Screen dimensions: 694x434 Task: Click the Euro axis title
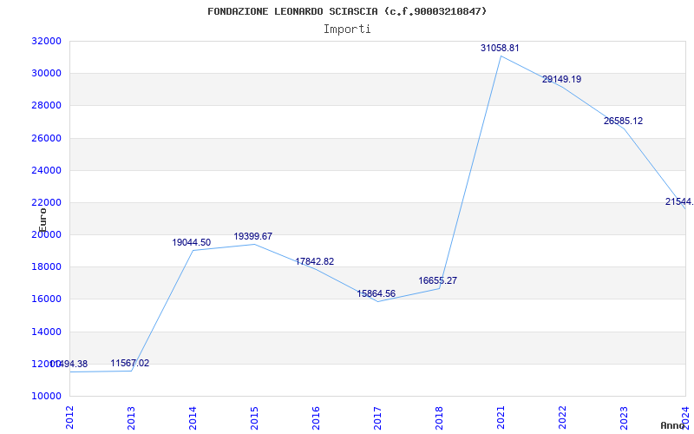coord(43,220)
